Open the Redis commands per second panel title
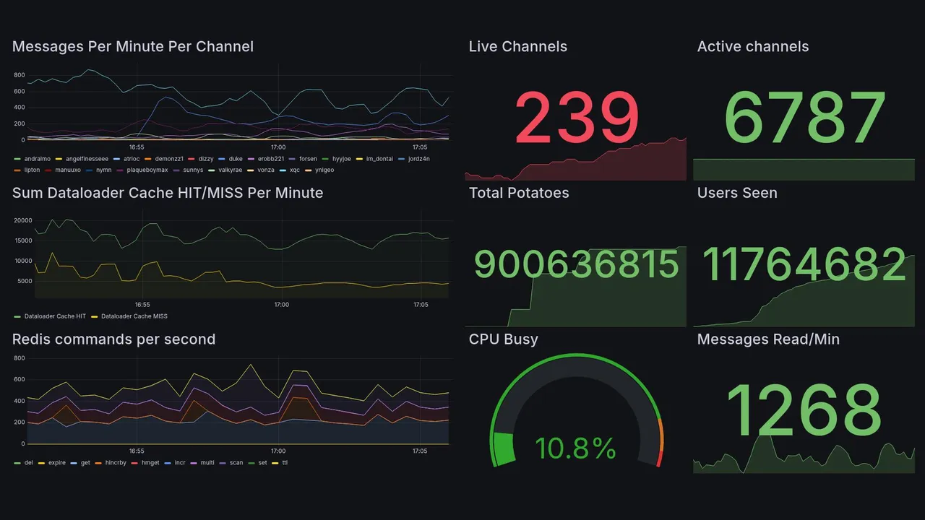Viewport: 925px width, 520px height. pos(114,339)
